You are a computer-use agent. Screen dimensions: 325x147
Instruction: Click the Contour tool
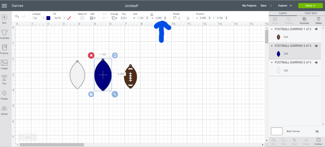click(x=319, y=141)
